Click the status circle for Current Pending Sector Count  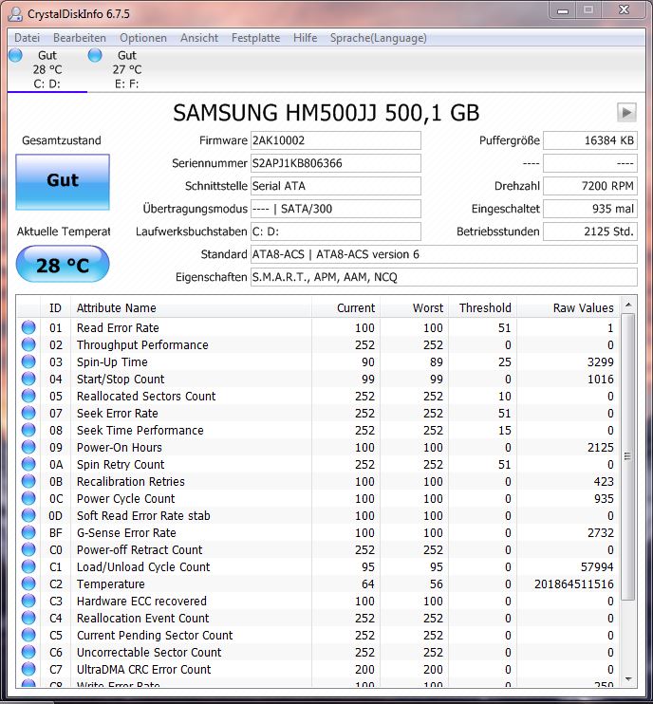[x=28, y=635]
